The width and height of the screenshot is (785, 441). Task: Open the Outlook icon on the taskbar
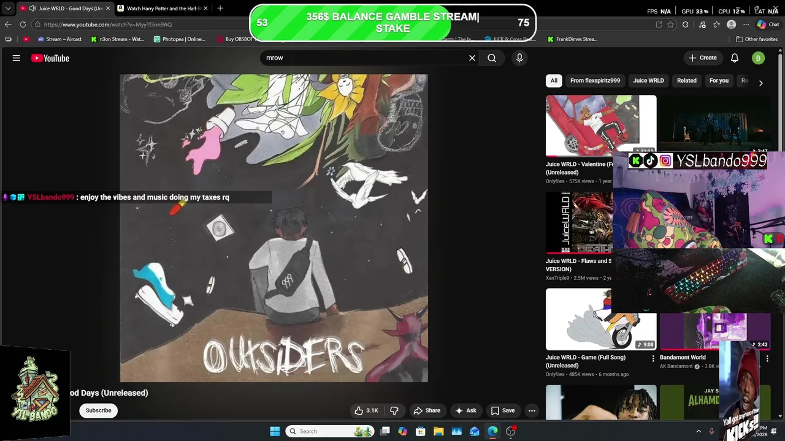(475, 431)
